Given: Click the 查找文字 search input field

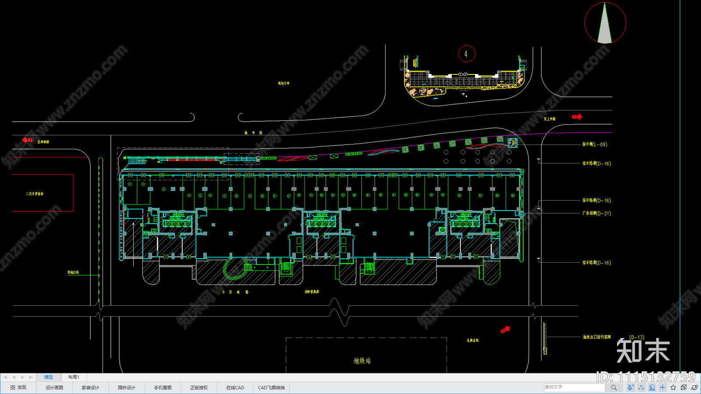Looking at the screenshot, I should point(574,387).
